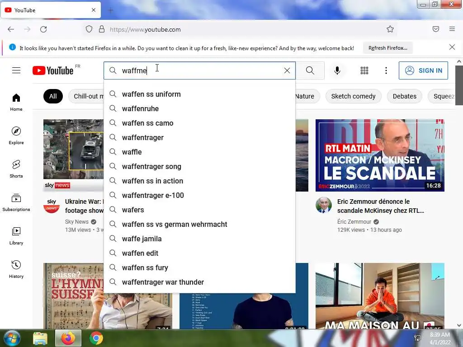Viewport: 463px width, 347px height.
Task: Open the Macron McKinsey Le Scandale thumbnail
Action: [380, 155]
